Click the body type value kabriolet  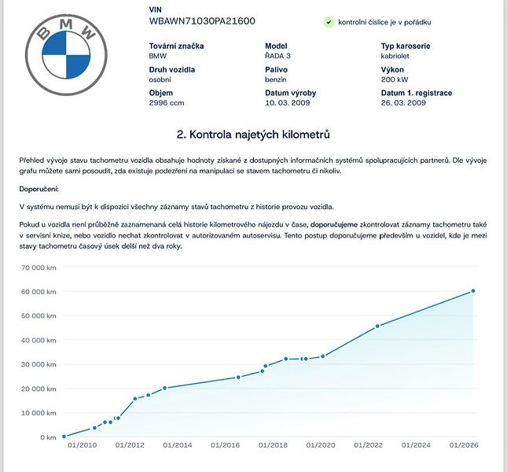[x=395, y=56]
